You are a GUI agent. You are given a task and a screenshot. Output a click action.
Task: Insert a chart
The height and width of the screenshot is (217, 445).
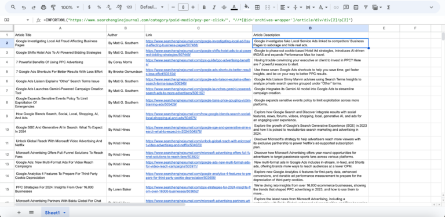(356, 8)
